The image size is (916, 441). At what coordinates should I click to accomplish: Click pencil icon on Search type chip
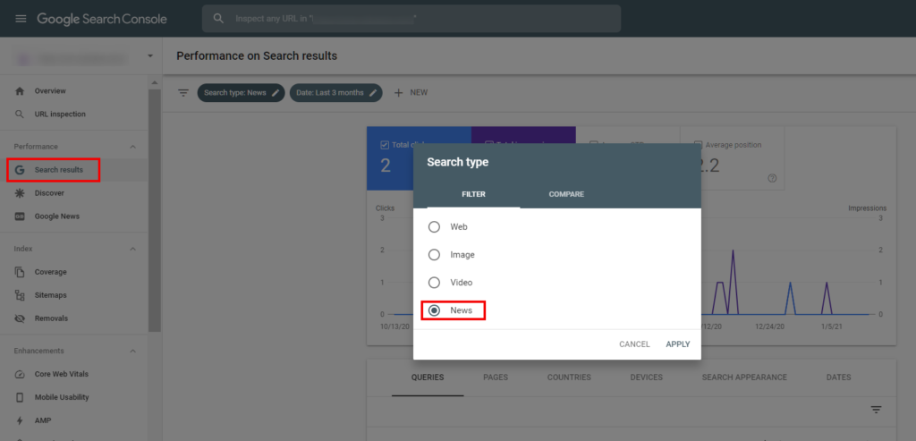tap(276, 93)
